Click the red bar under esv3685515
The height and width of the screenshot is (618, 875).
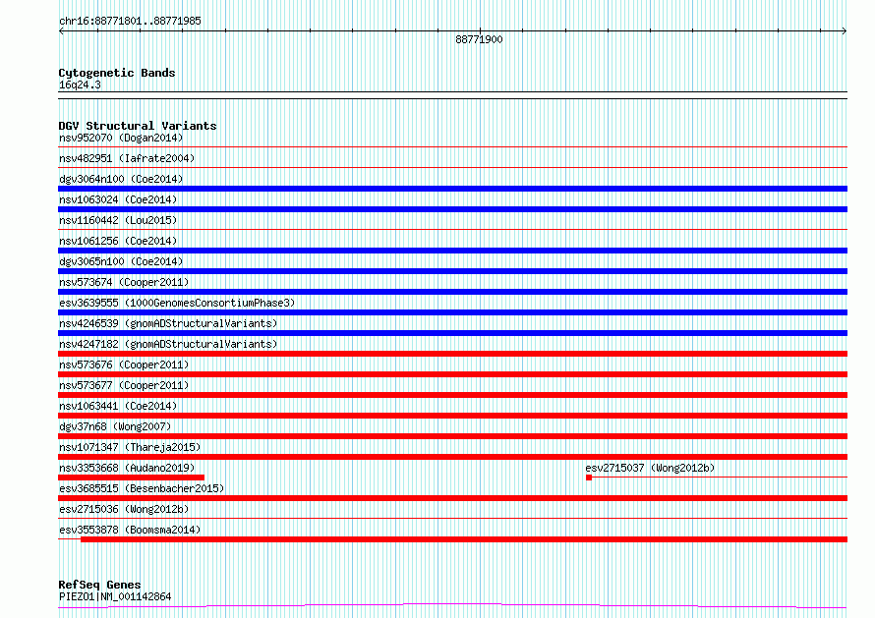(x=452, y=498)
